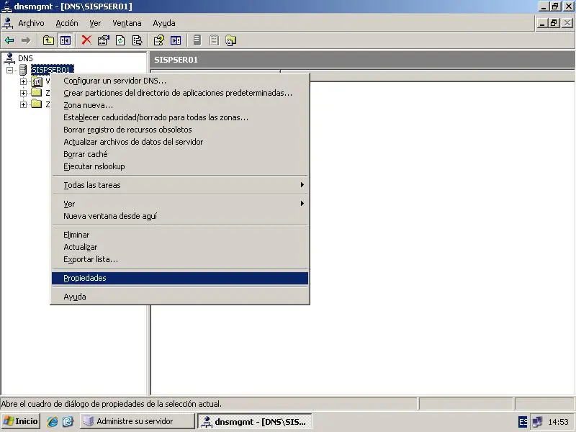
Task: Open the Todas las tareas submenu
Action: [x=180, y=185]
